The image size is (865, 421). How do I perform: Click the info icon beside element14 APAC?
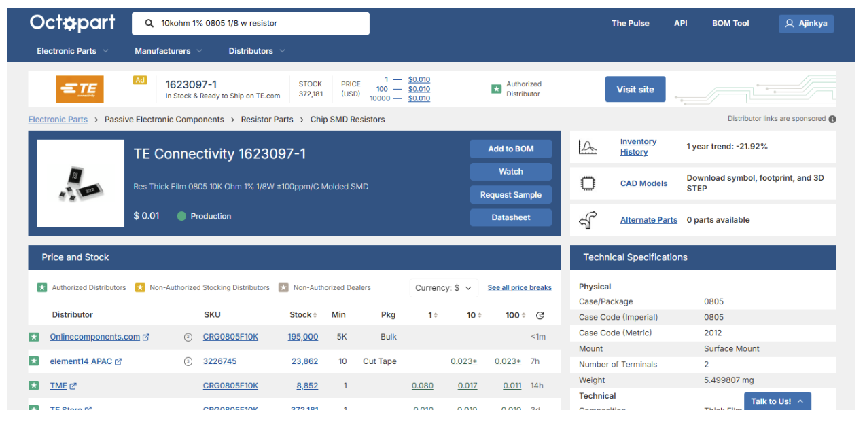coord(188,361)
